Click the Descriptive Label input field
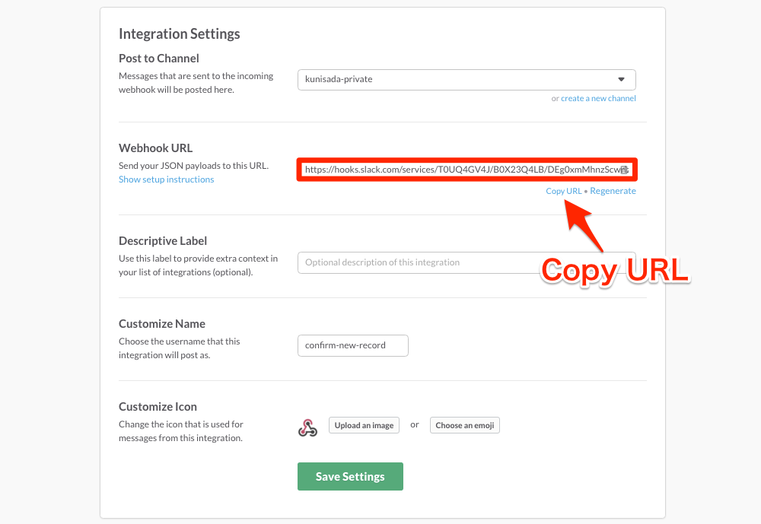The height and width of the screenshot is (524, 761). tap(466, 262)
